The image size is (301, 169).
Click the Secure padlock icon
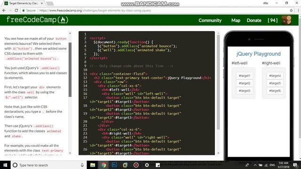(x=24, y=10)
